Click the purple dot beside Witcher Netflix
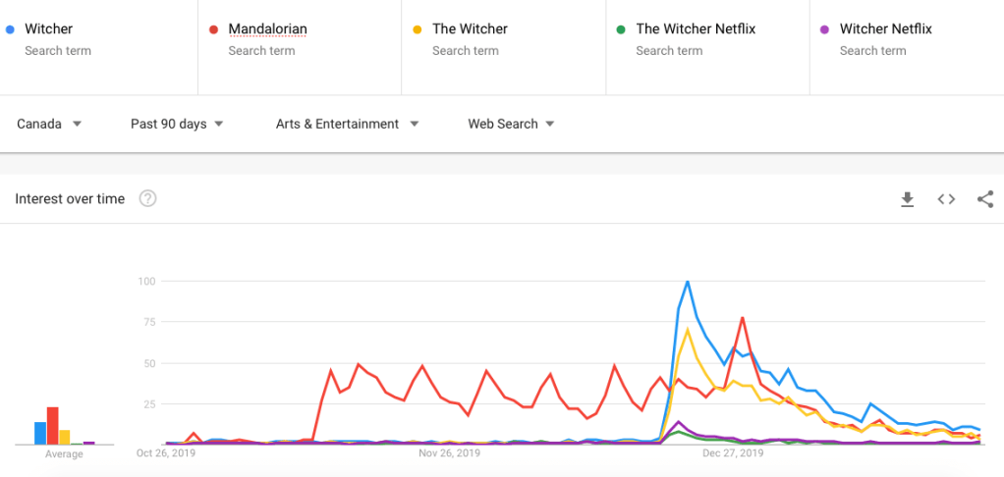 coord(824,29)
